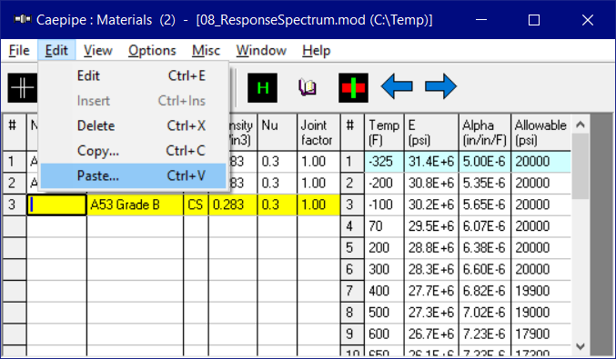Image resolution: width=616 pixels, height=359 pixels.
Task: Click the 19000 allowable cell
Action: click(x=541, y=313)
